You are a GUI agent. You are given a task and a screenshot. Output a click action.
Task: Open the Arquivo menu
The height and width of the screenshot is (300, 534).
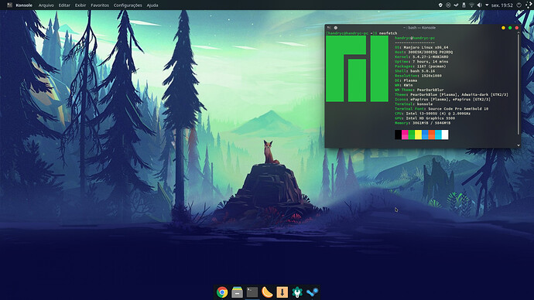tap(46, 5)
